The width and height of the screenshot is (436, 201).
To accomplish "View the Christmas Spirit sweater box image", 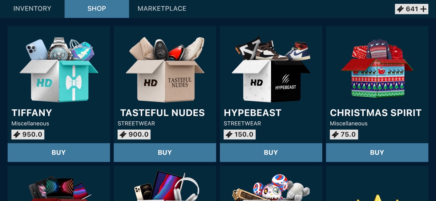I will [x=377, y=69].
